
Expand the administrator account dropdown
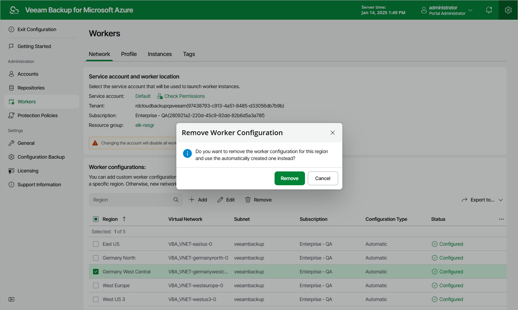[470, 10]
